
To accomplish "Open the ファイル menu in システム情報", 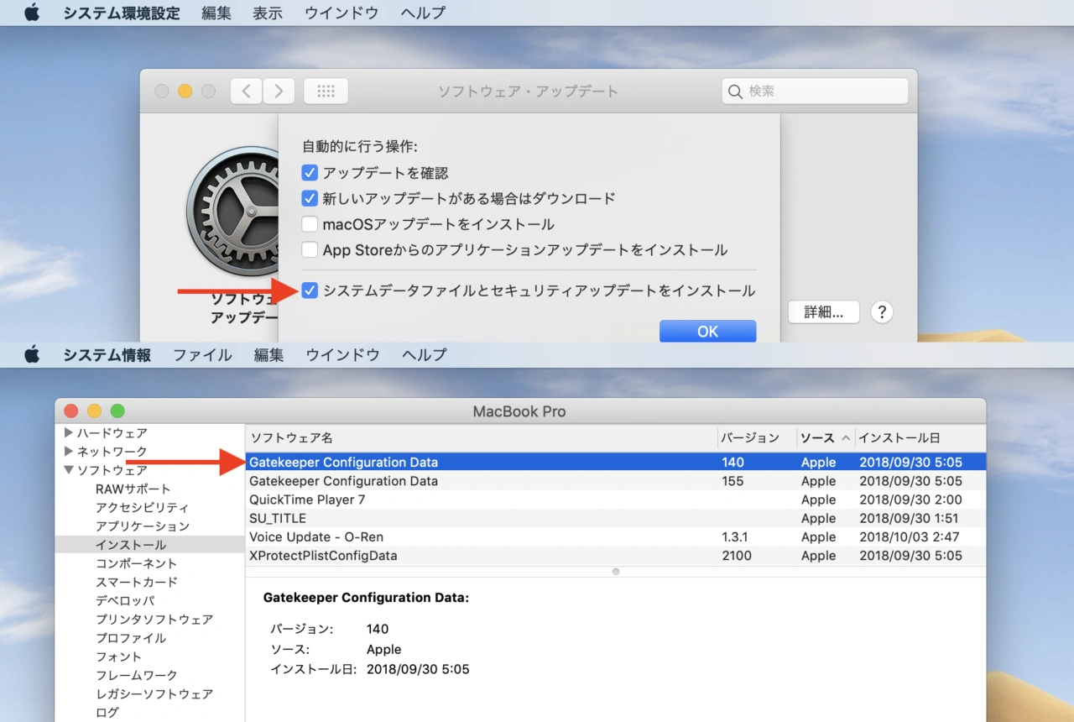I will (x=202, y=355).
